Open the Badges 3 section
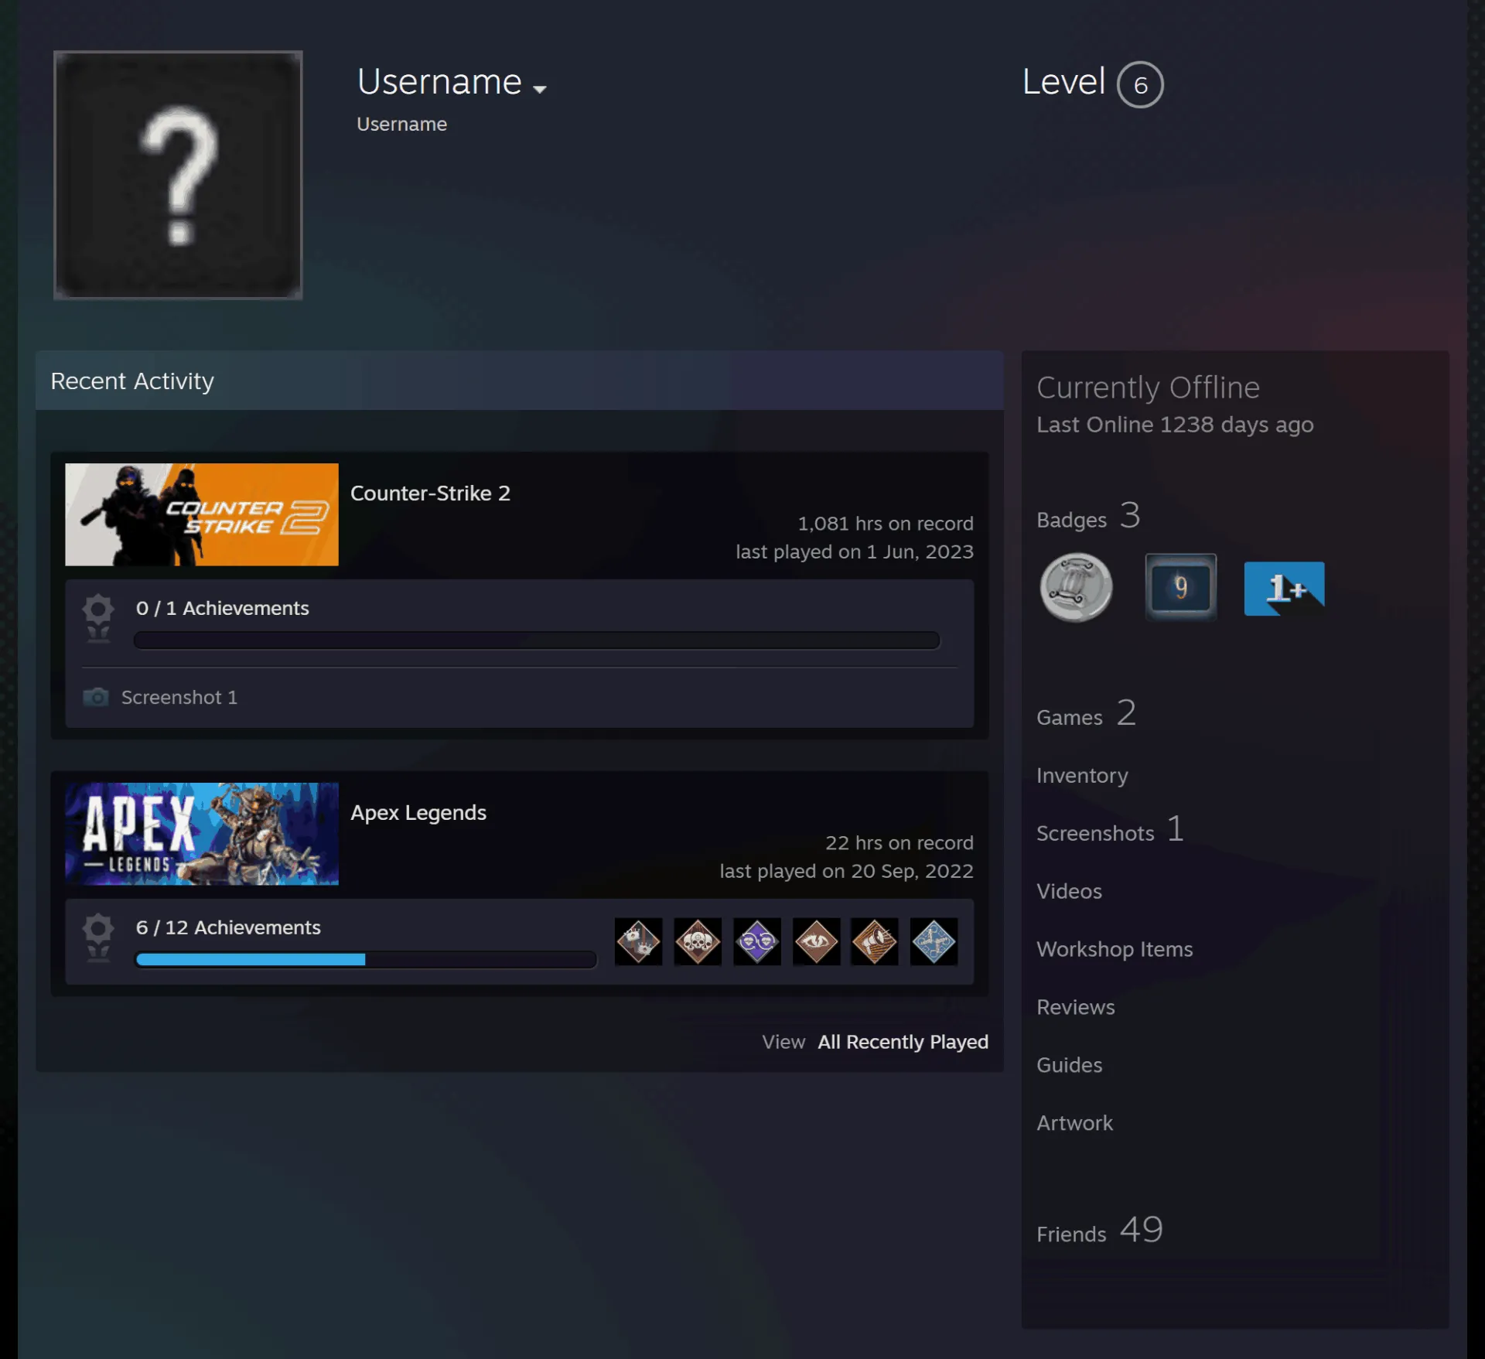Screen dimensions: 1485x1359 click(x=1088, y=516)
